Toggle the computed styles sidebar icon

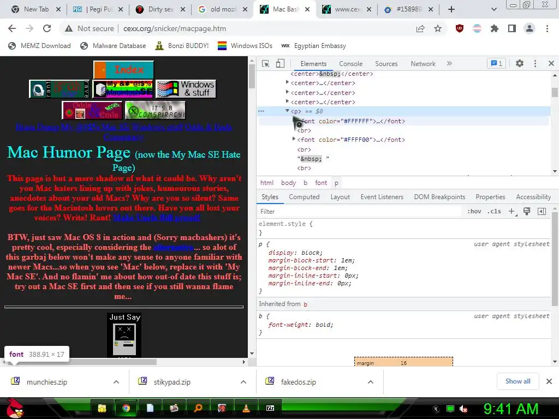click(x=542, y=211)
